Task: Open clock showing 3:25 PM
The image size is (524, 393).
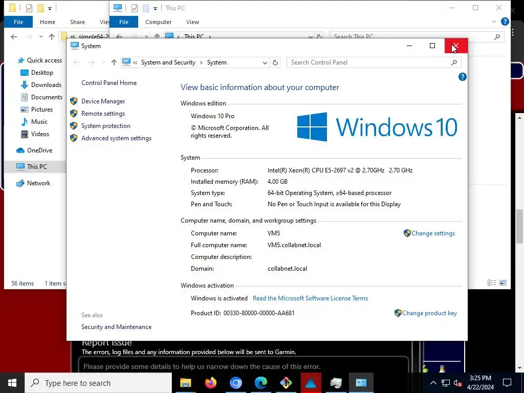Action: tap(480, 383)
